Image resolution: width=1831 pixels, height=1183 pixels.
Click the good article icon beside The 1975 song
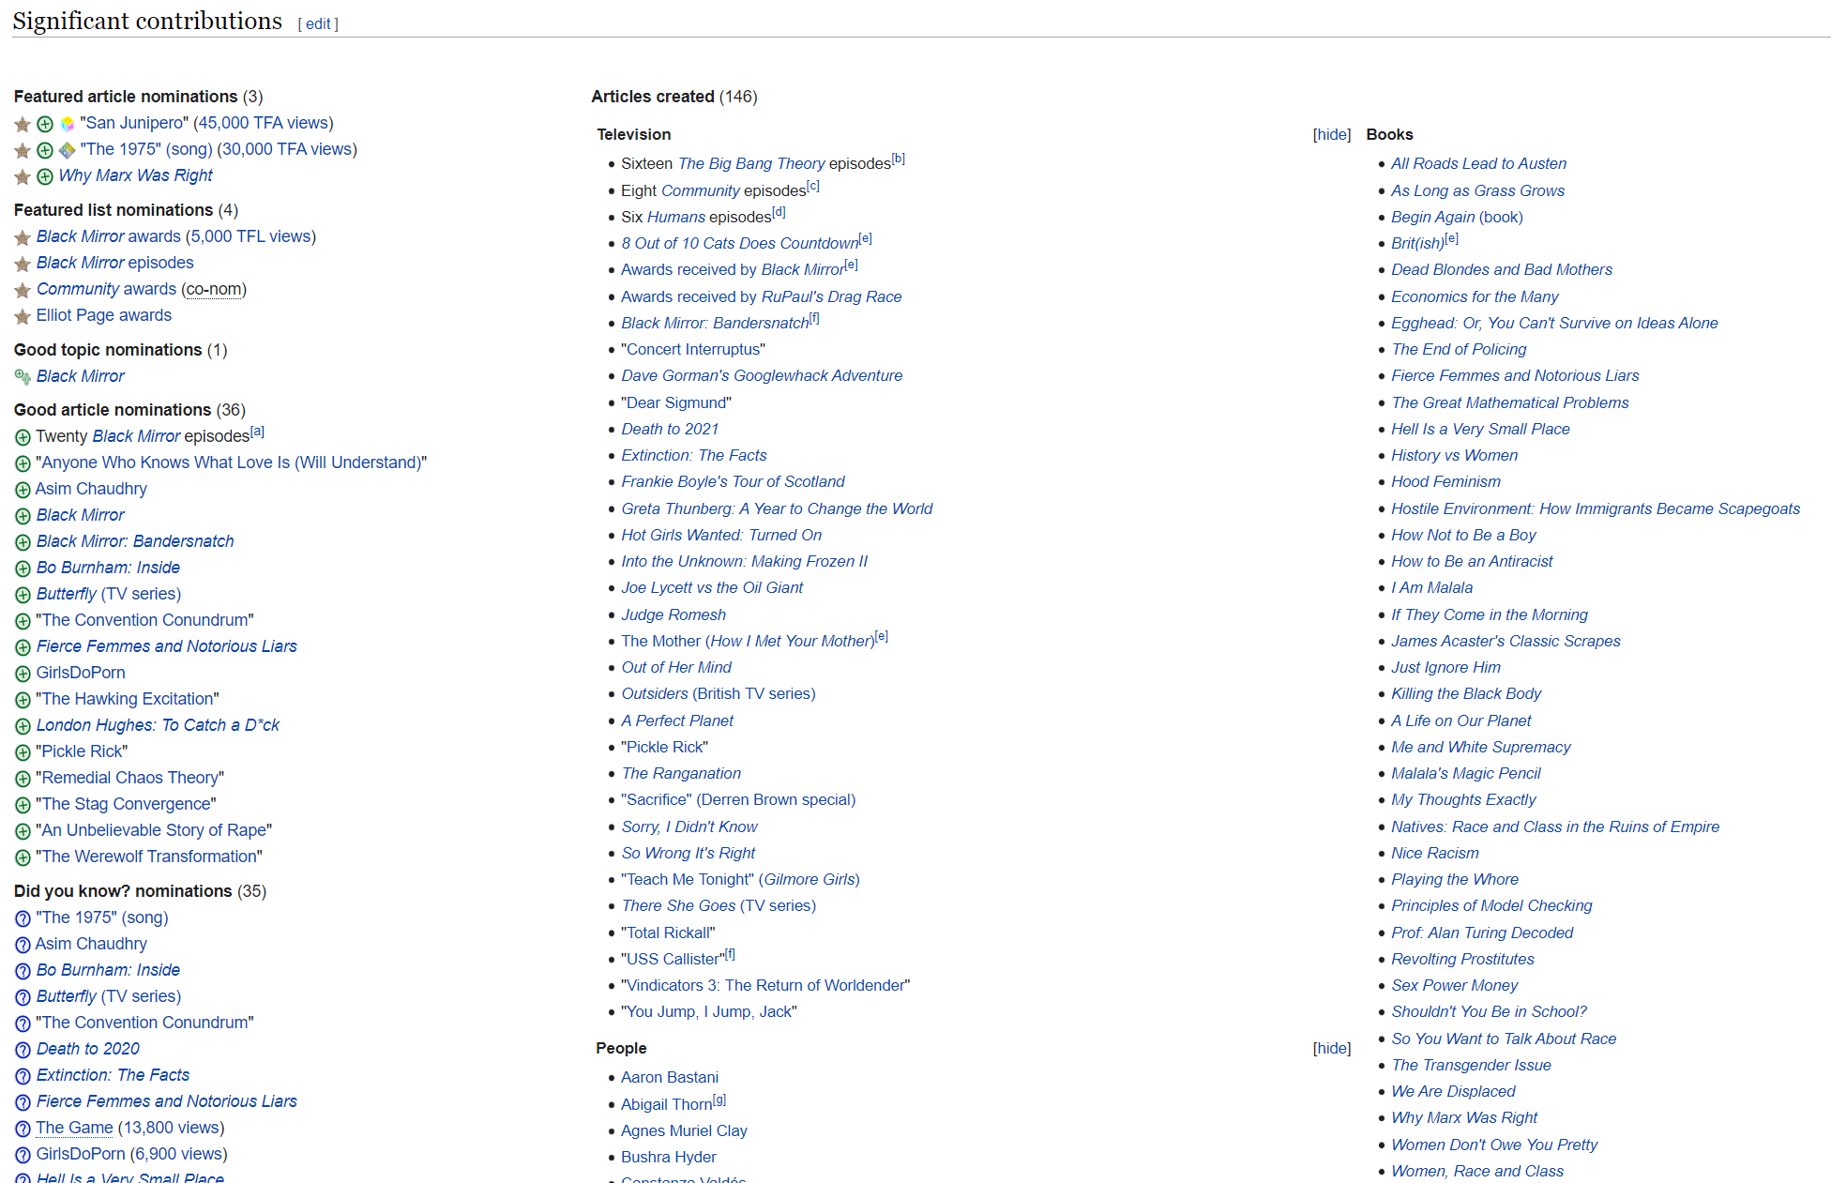pos(45,150)
